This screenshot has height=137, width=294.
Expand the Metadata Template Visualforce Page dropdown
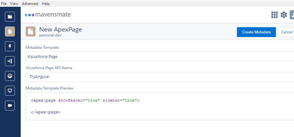tap(160, 56)
